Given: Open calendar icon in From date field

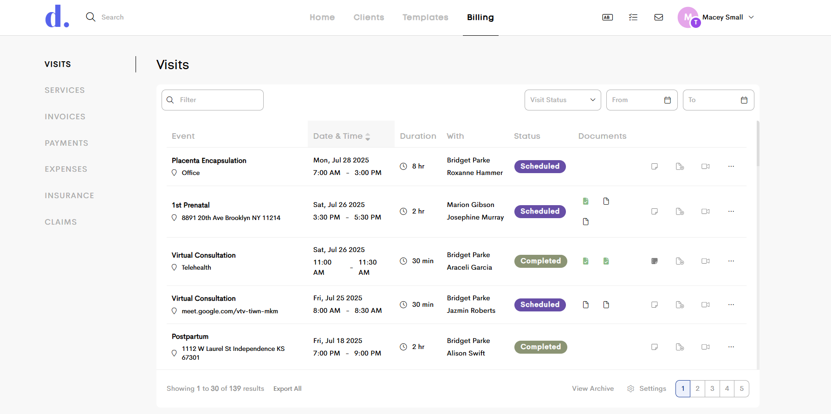Looking at the screenshot, I should click(668, 100).
